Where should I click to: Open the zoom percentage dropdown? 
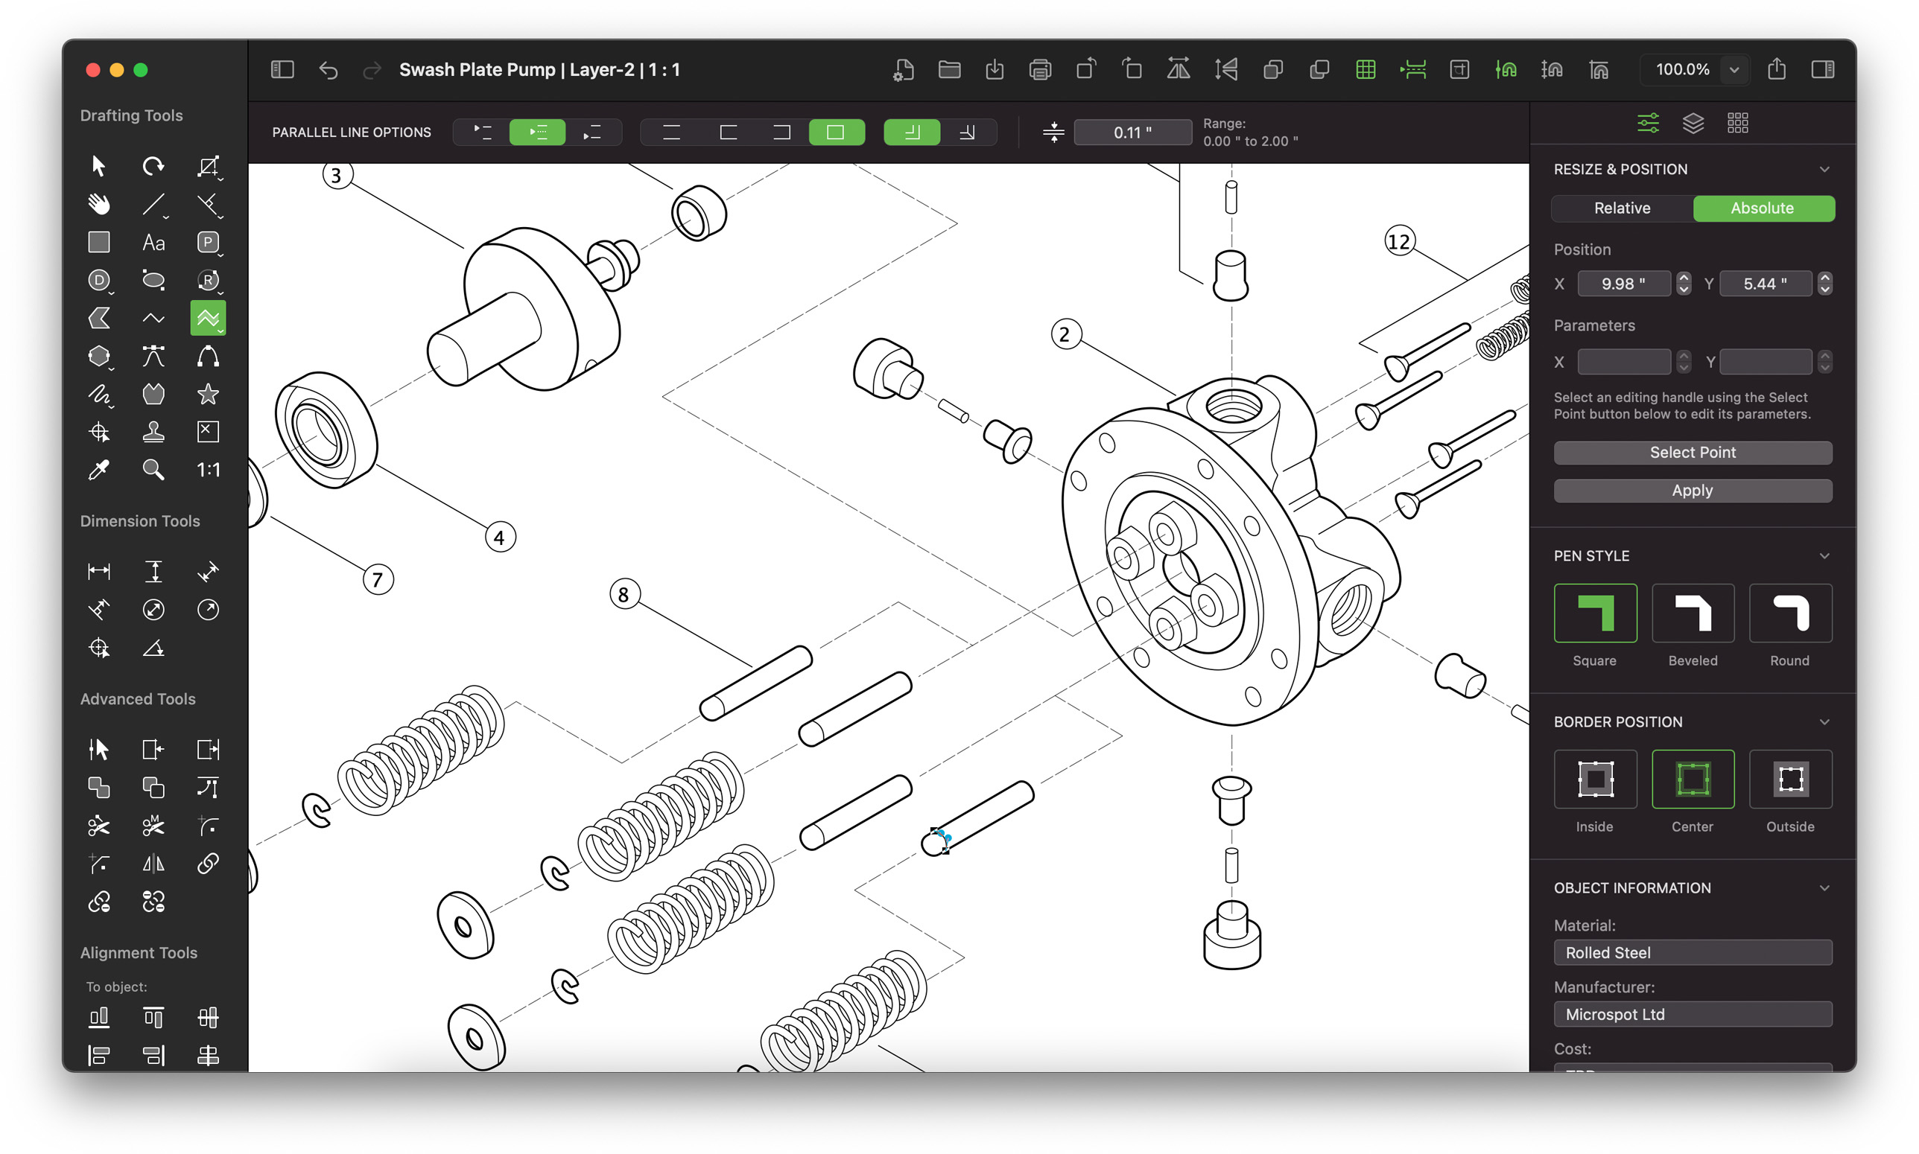1733,69
